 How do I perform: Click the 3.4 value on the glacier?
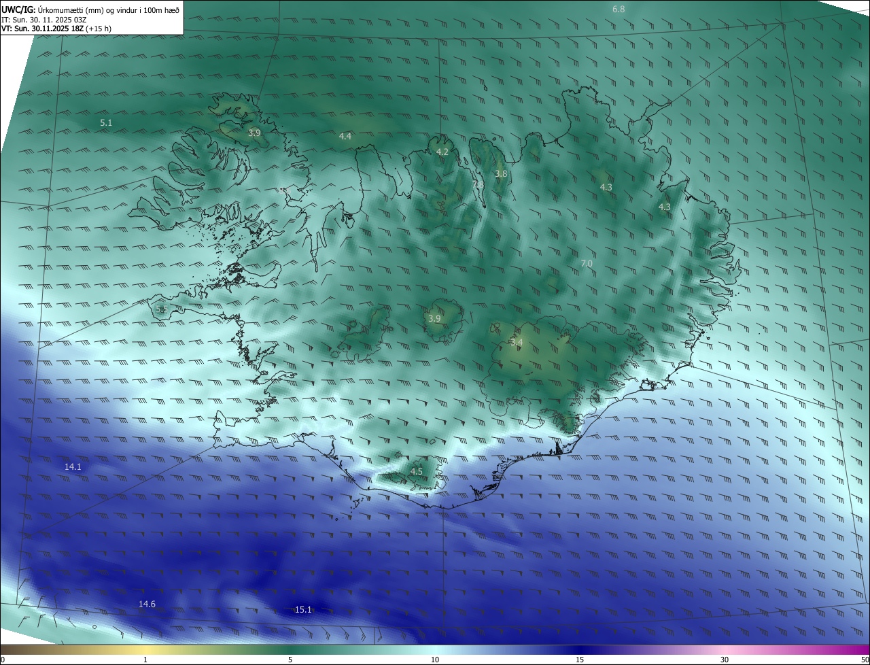517,343
